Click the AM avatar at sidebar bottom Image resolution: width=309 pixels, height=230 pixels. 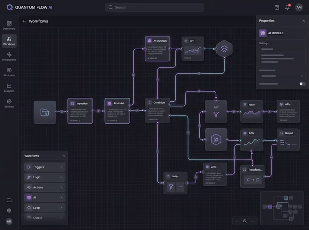[x=9, y=222]
